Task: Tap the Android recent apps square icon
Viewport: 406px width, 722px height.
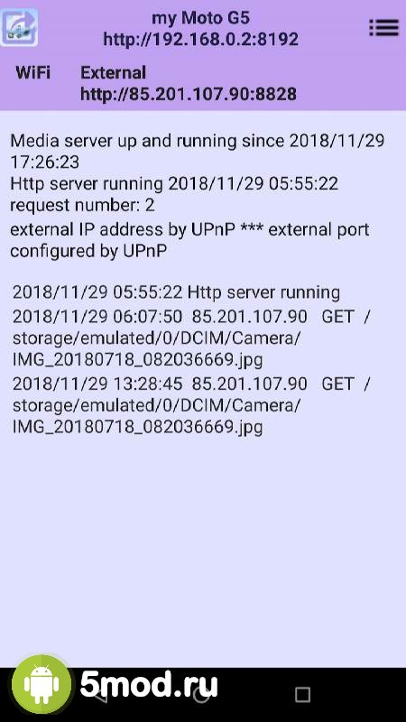Action: (302, 694)
